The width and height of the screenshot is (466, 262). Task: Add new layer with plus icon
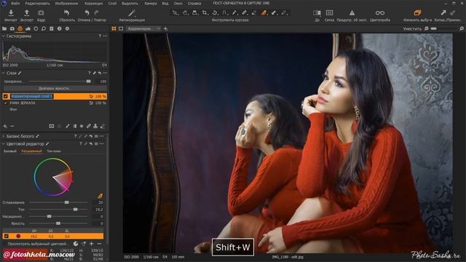(5, 126)
